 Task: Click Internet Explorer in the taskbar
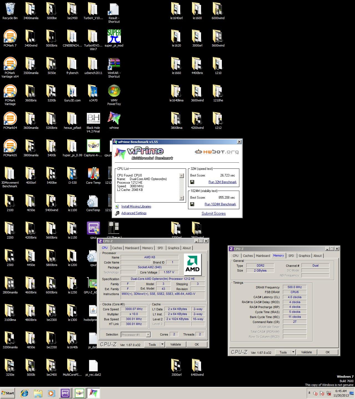pyautogui.click(x=25, y=393)
